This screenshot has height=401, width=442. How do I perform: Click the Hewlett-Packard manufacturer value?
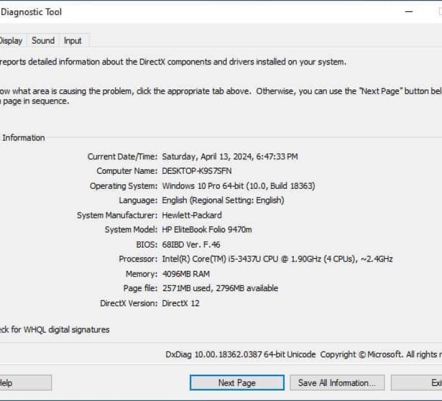pos(192,215)
